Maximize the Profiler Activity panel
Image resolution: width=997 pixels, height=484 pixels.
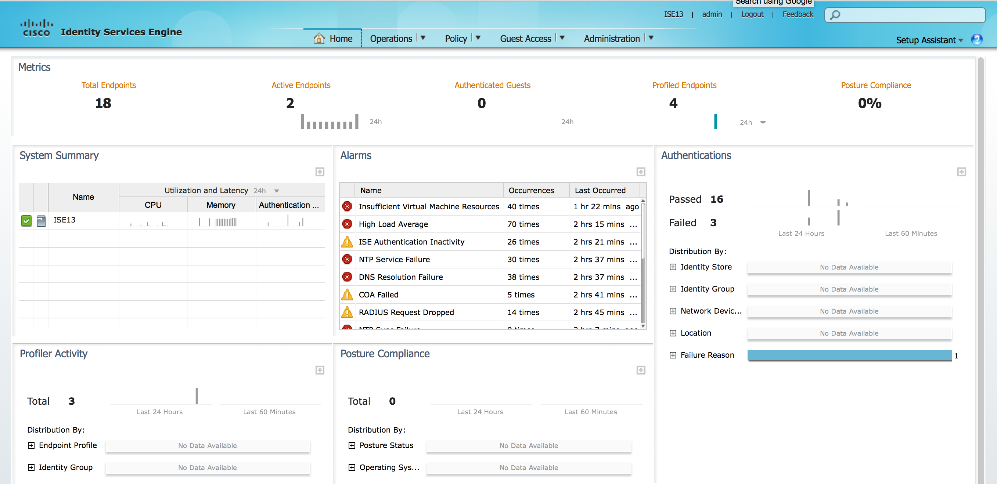(320, 370)
